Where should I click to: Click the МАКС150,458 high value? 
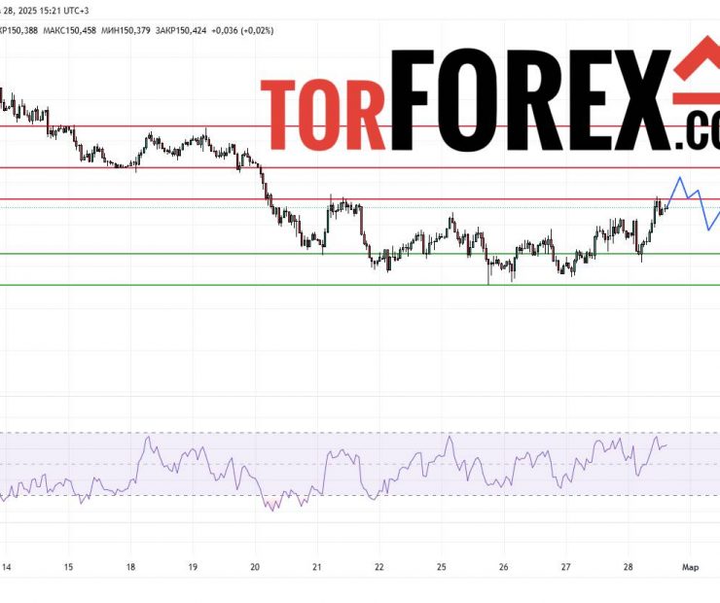click(70, 31)
